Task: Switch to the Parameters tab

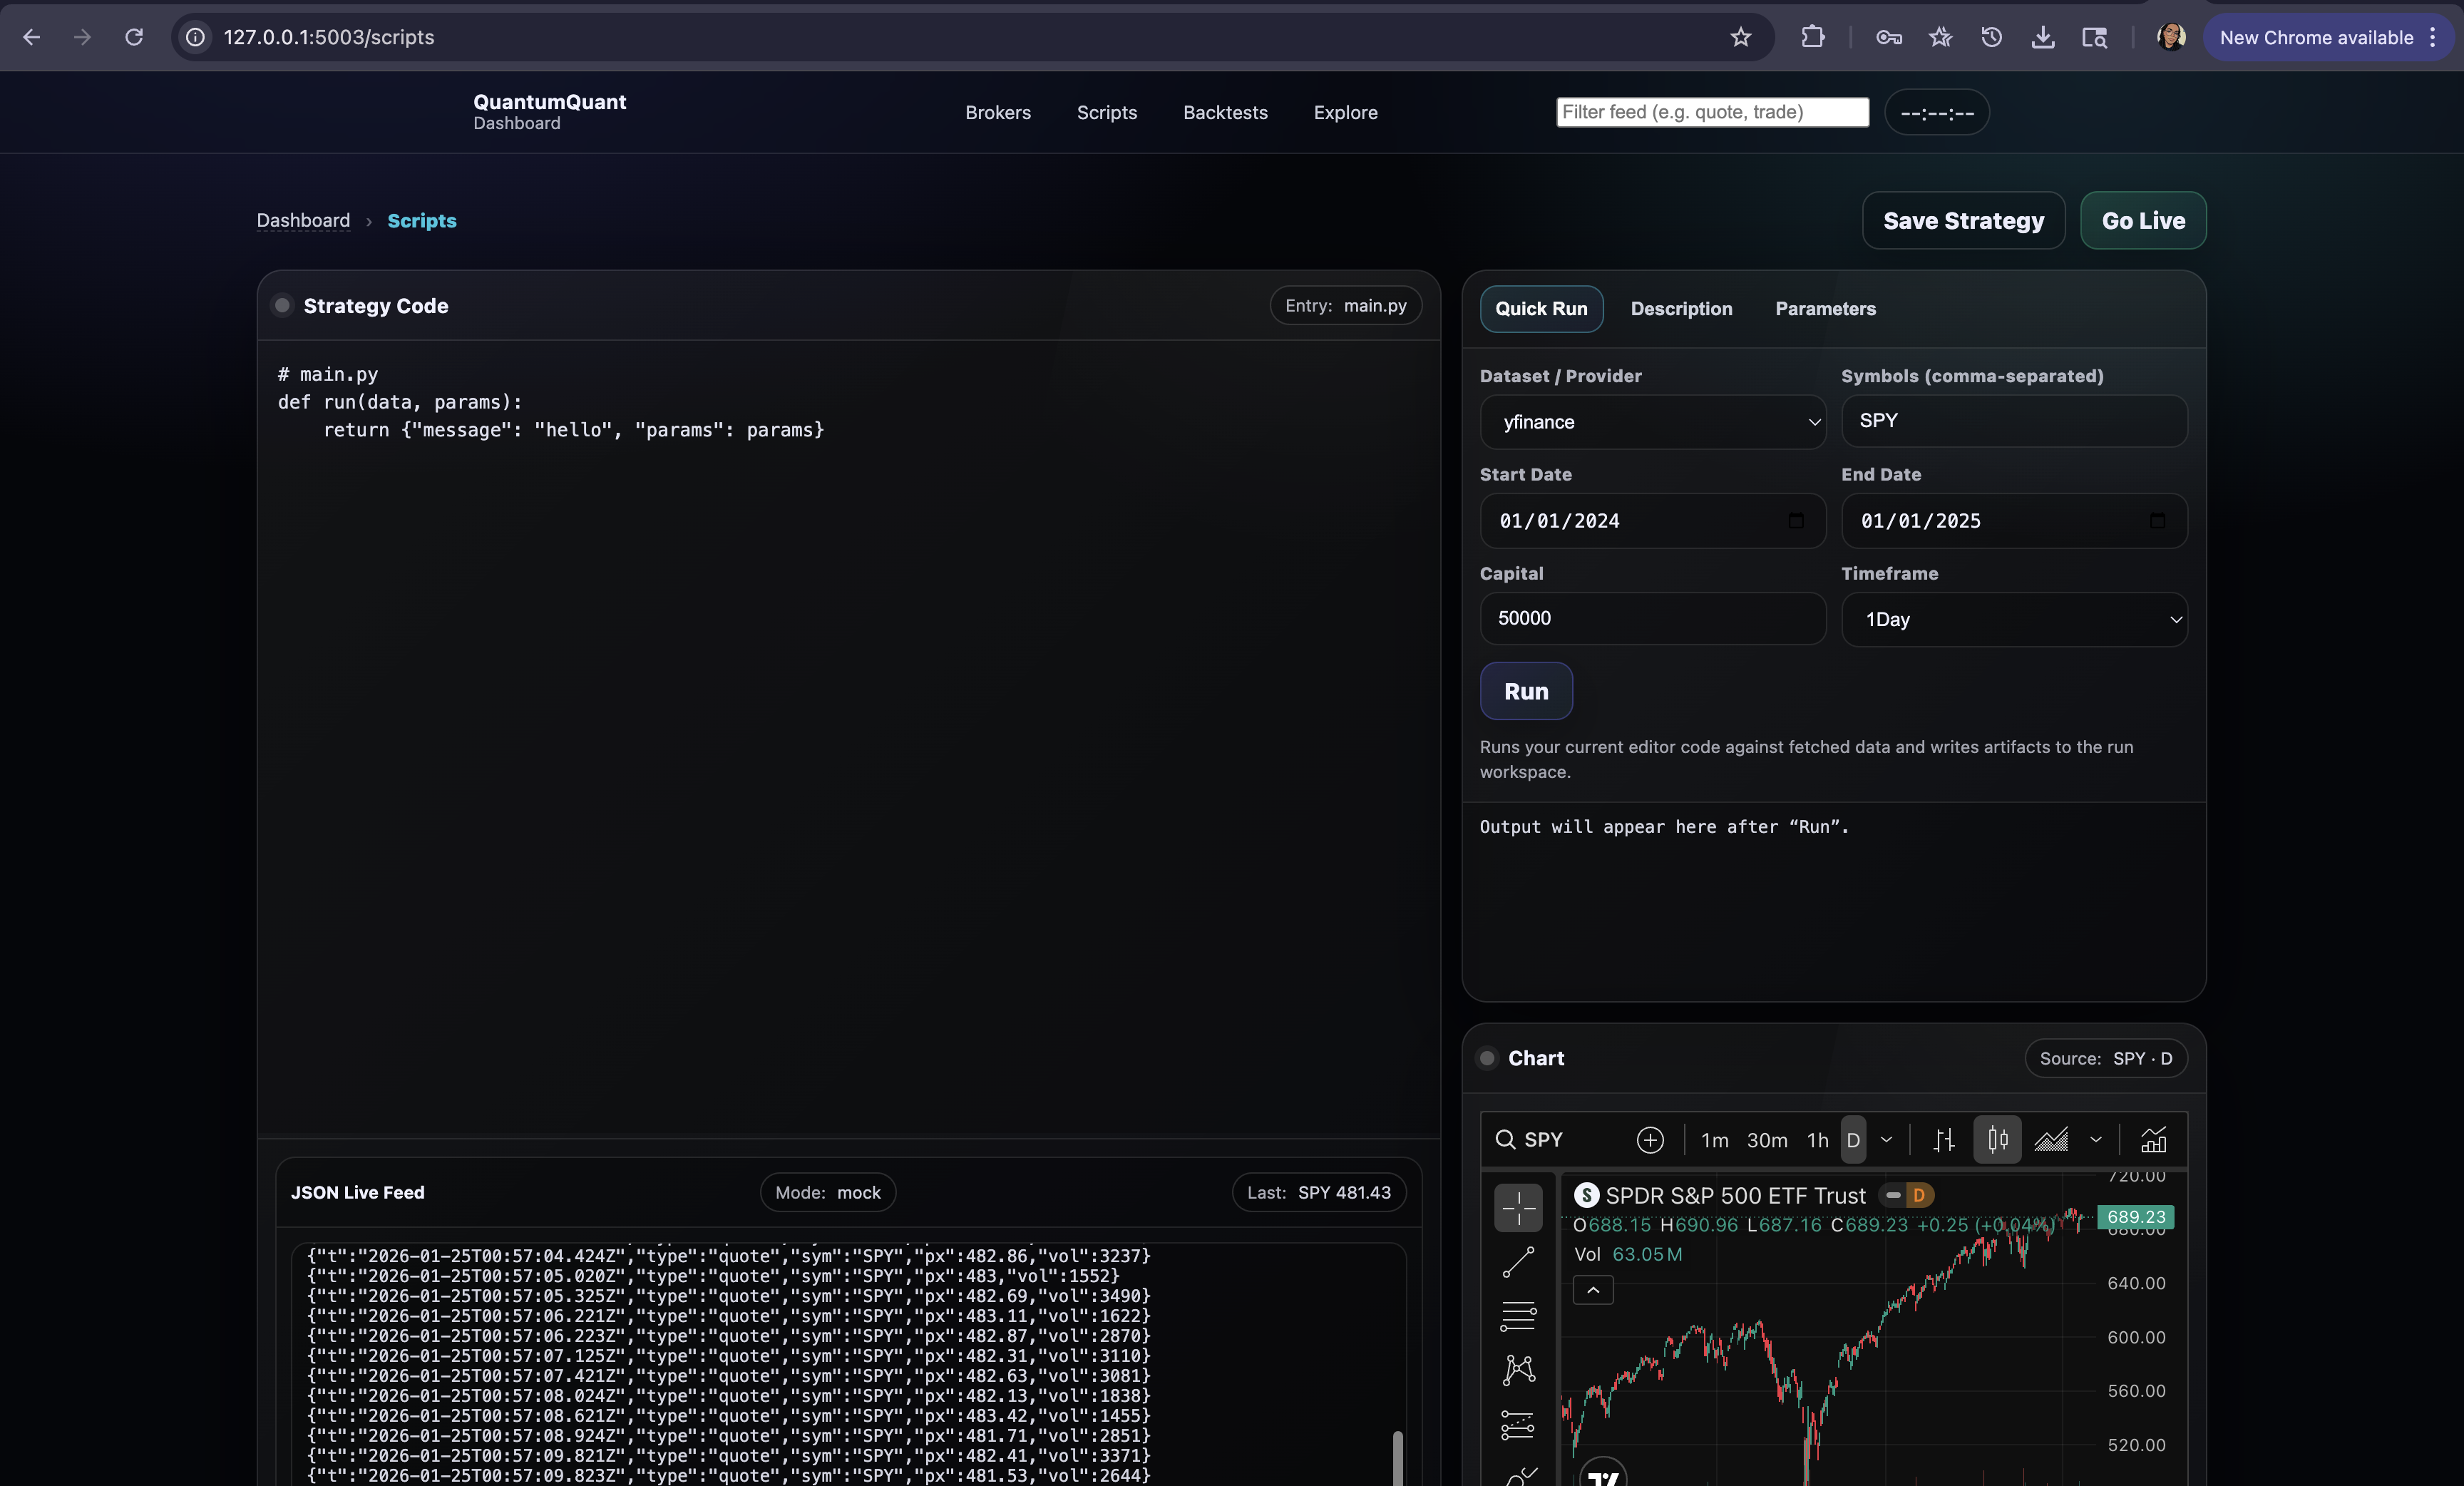Action: [1824, 309]
